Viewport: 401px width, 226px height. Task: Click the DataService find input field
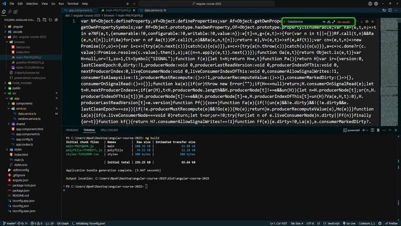click(304, 22)
